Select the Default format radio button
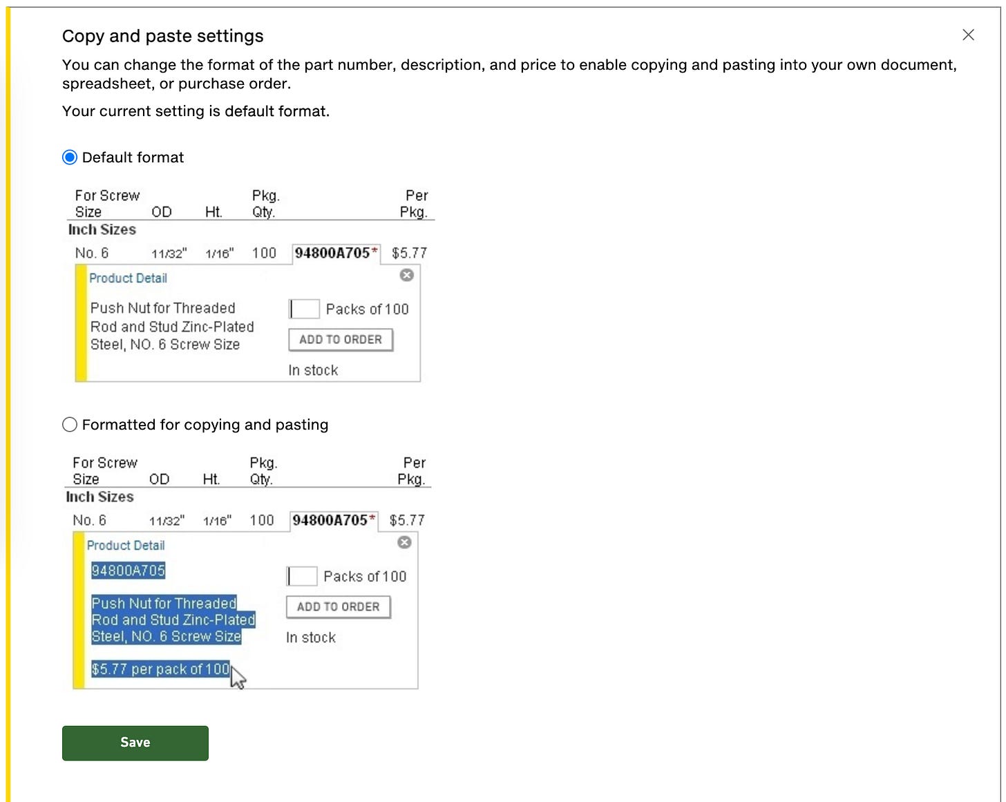Viewport: 1006px width, 802px height. click(x=70, y=157)
